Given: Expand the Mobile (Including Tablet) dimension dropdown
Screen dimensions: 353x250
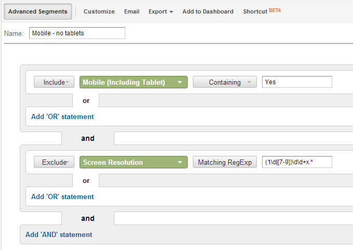Looking at the screenshot, I should coord(133,82).
